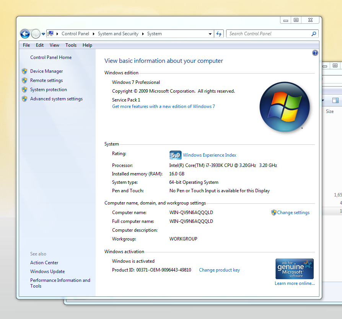The image size is (342, 319).
Task: Open Advanced system settings link
Action: point(56,99)
